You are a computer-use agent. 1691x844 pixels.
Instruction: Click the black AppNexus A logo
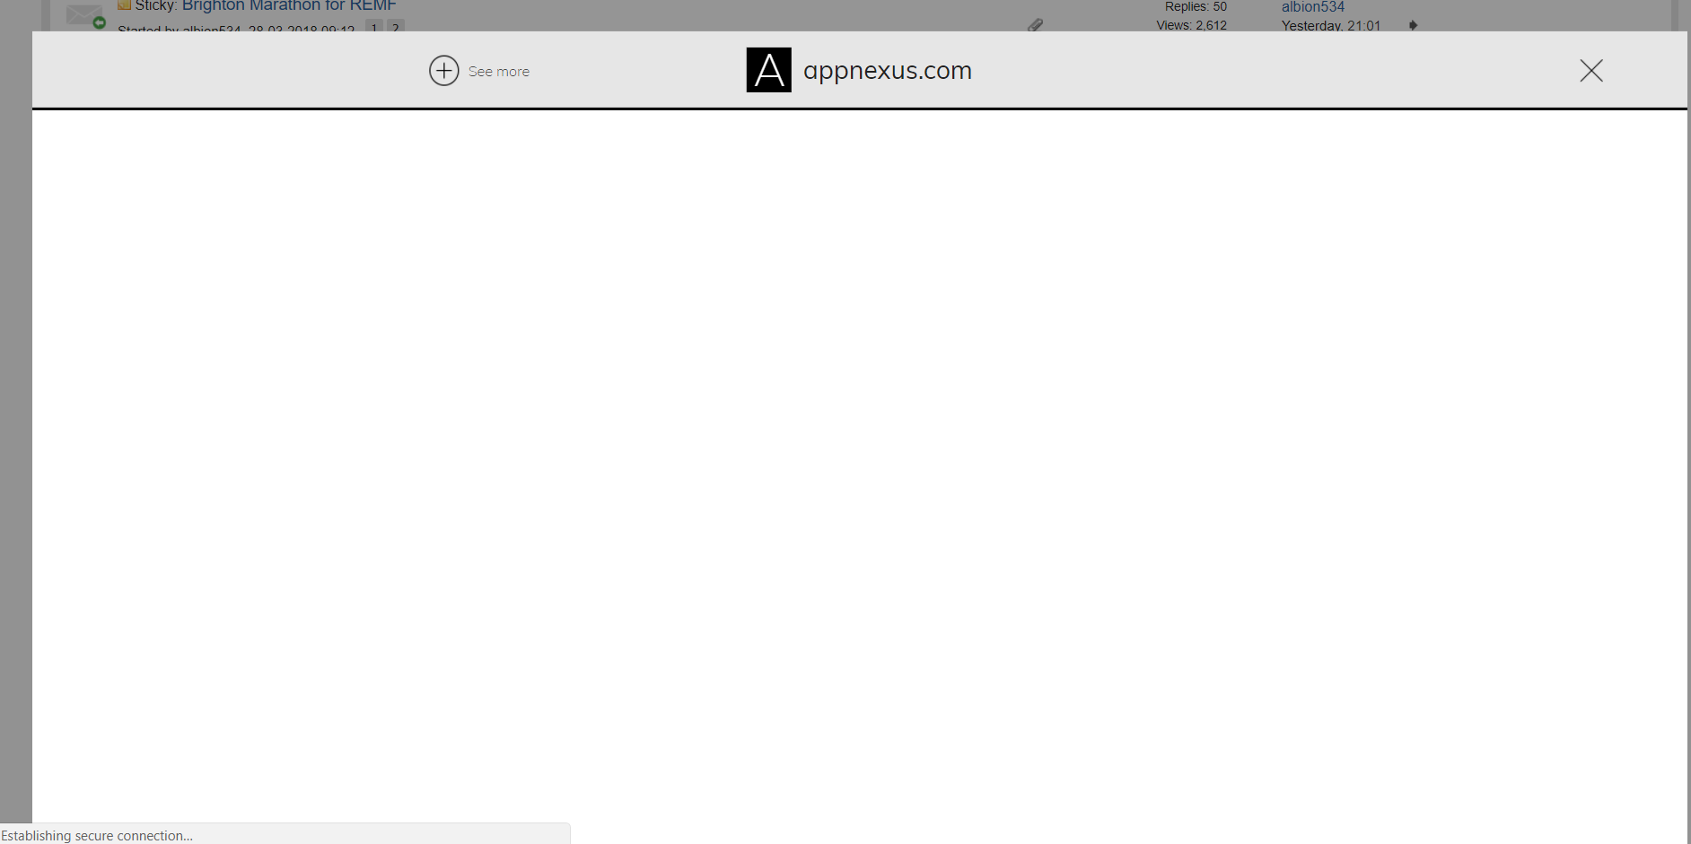[768, 70]
